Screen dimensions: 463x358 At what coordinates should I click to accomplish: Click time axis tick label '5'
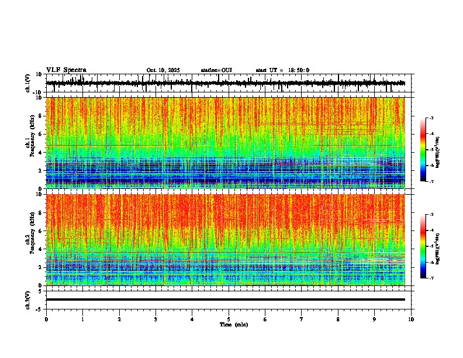[x=229, y=319]
